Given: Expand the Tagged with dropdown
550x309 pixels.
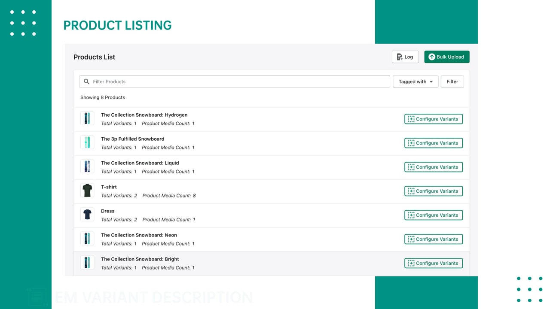Looking at the screenshot, I should point(416,82).
